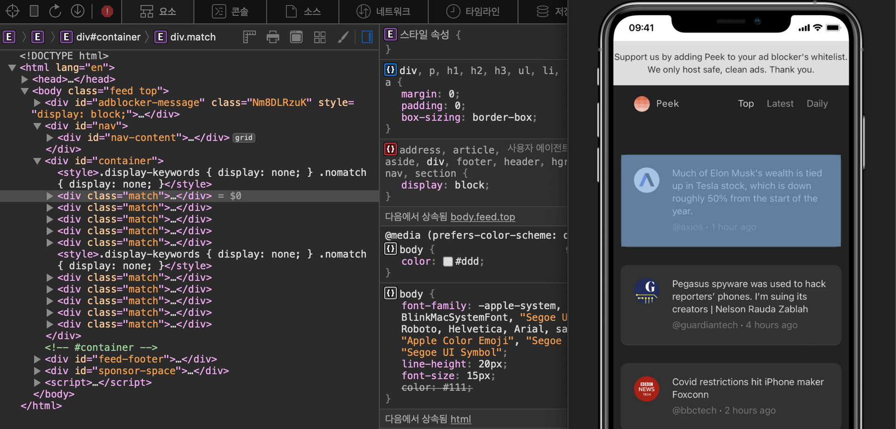Click the ad blocker whitelist banner
This screenshot has width=896, height=429.
(x=731, y=63)
